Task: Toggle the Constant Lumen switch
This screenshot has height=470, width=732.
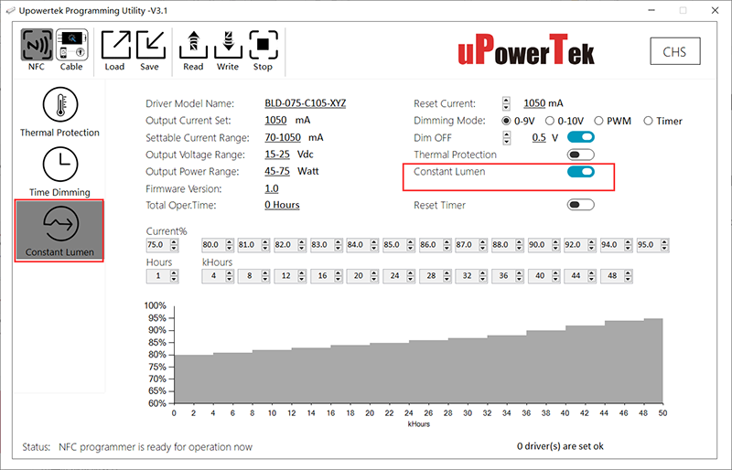Action: pos(581,172)
